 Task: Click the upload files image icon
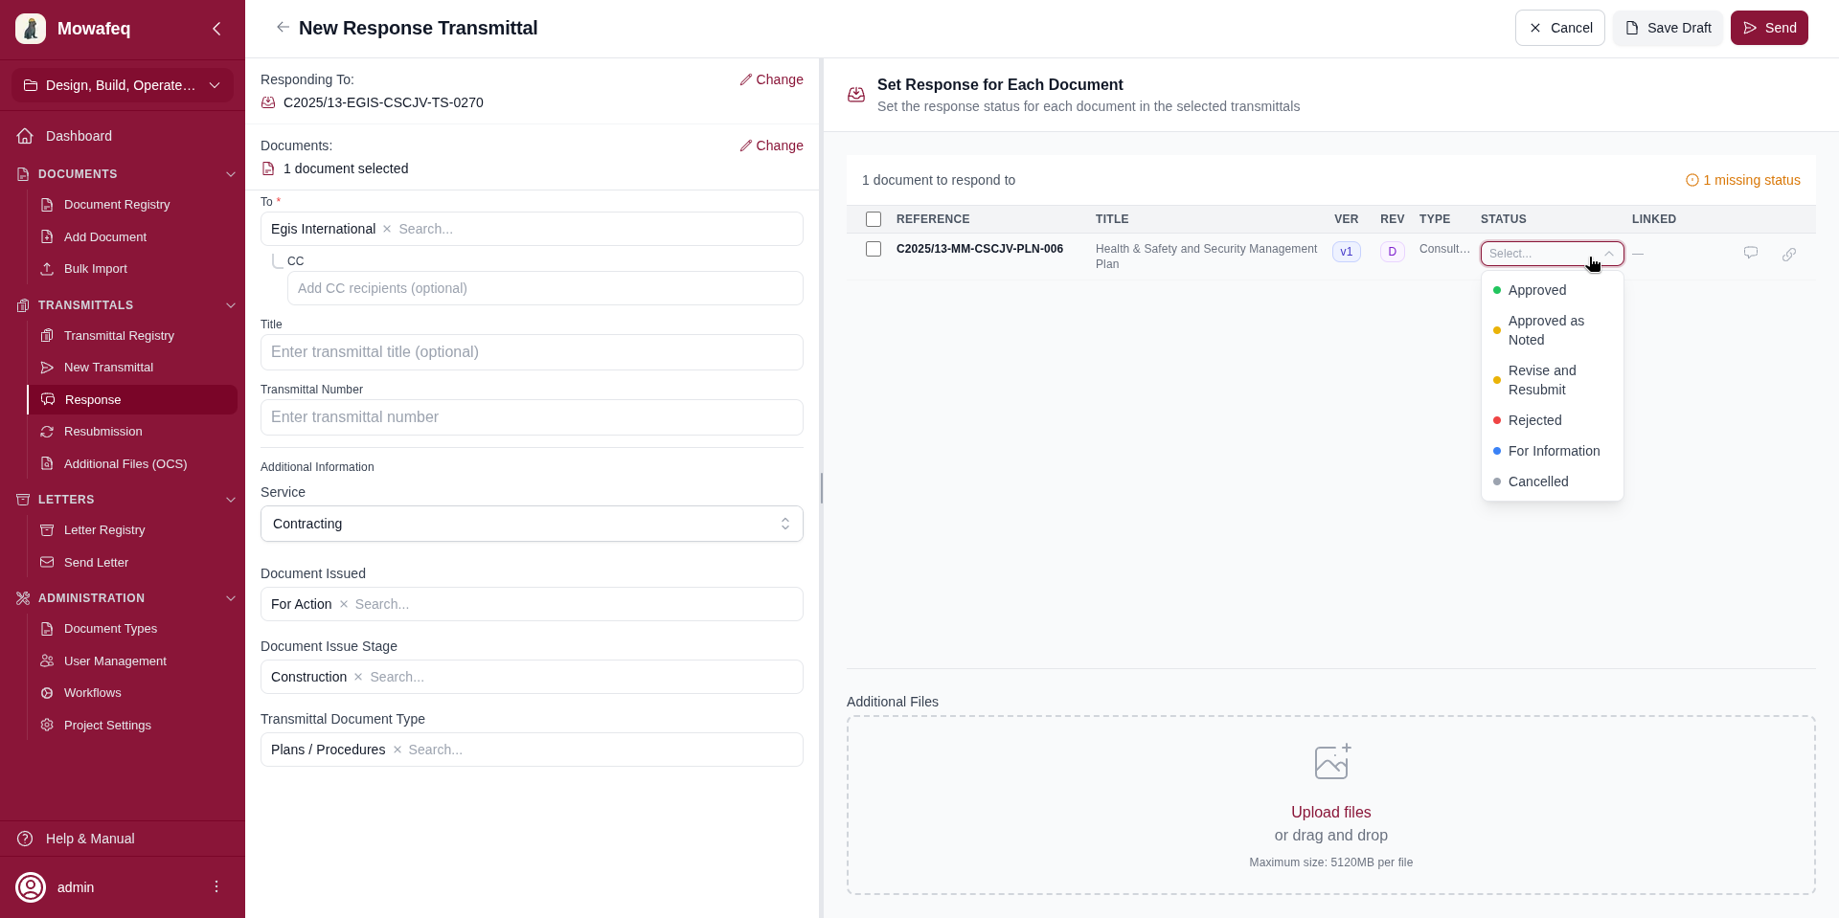[x=1331, y=762]
